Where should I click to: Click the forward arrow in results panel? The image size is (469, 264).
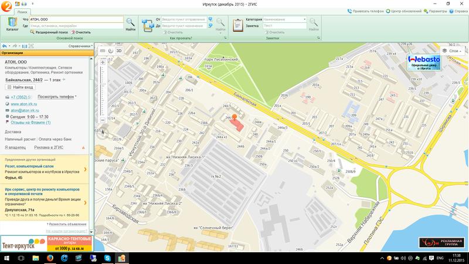click(x=15, y=46)
